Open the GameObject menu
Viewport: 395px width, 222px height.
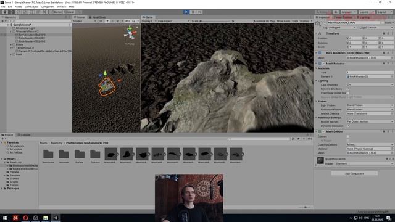tap(31, 7)
